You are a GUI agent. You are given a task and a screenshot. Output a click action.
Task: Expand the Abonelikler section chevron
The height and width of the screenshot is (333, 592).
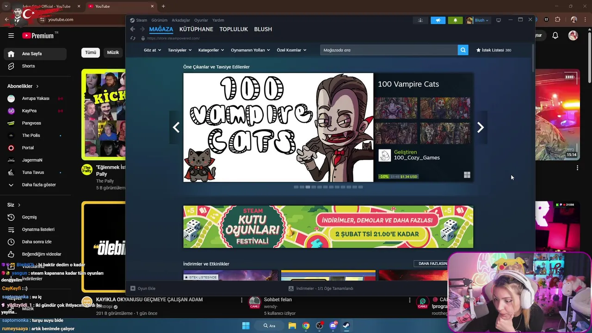pyautogui.click(x=37, y=86)
